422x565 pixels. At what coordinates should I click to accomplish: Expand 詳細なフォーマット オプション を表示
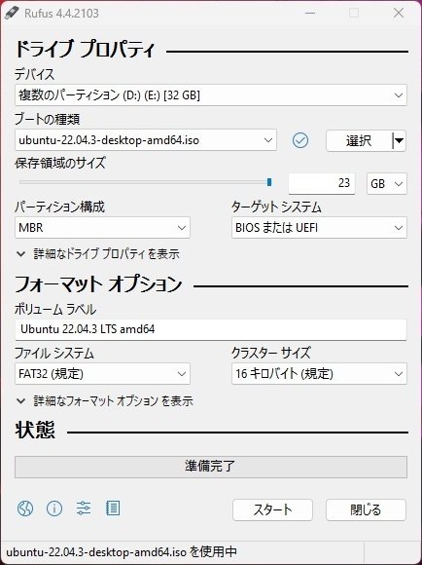pyautogui.click(x=105, y=400)
